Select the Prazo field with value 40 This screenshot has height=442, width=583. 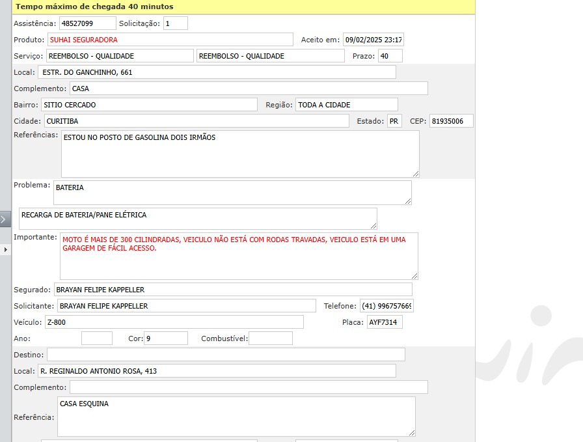pyautogui.click(x=390, y=56)
